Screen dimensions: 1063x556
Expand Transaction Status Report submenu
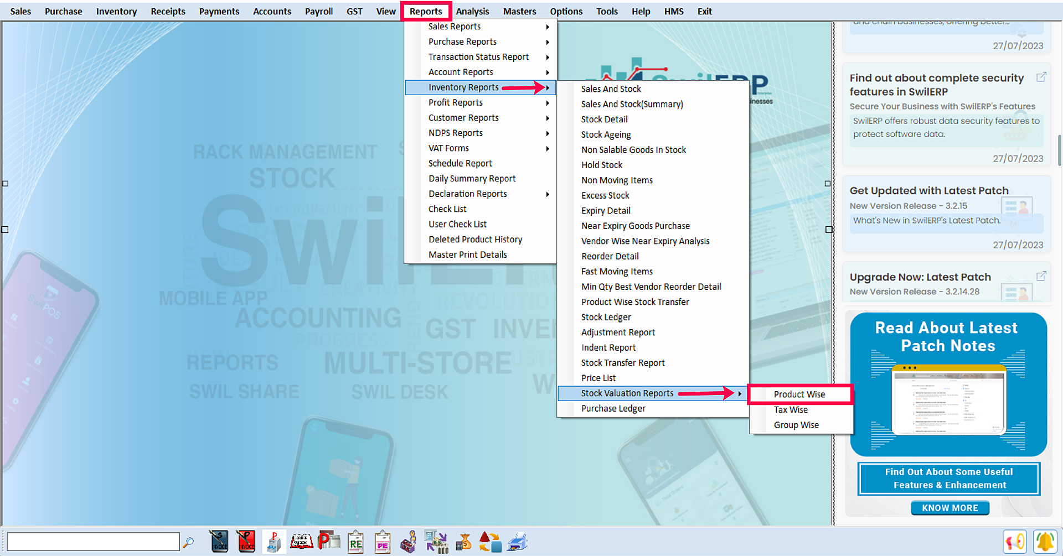[480, 57]
